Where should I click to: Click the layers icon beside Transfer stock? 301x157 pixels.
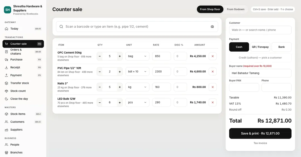point(6,83)
